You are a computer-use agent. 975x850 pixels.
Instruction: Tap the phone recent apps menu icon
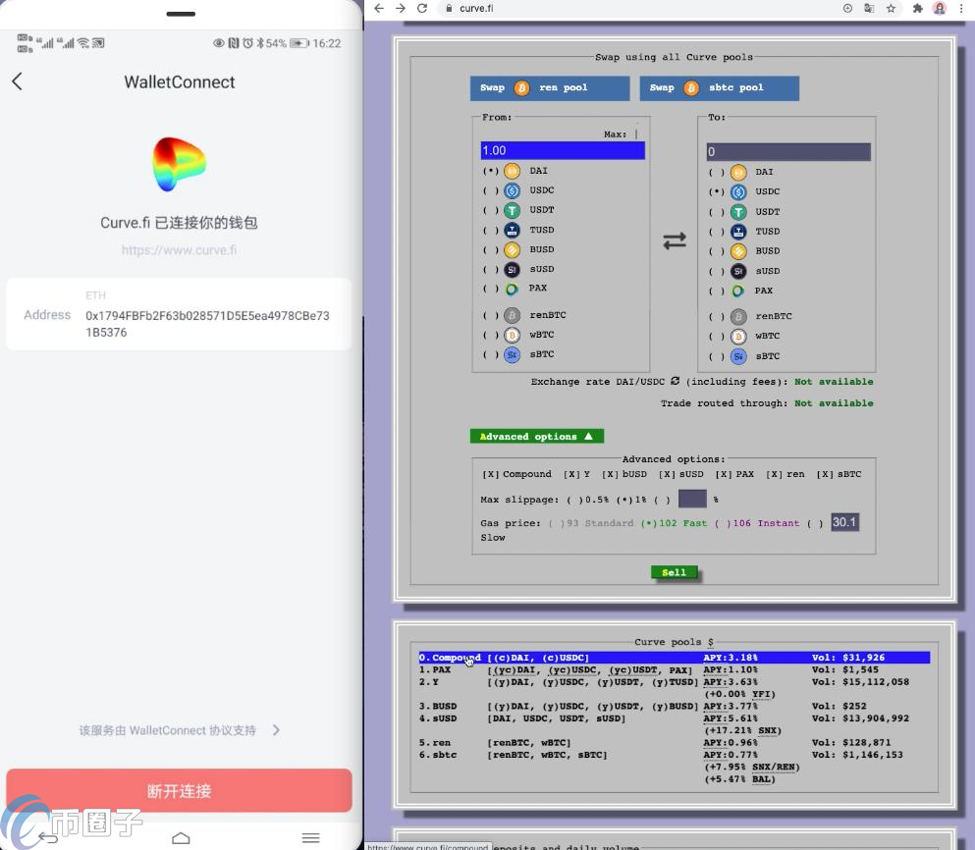tap(311, 838)
